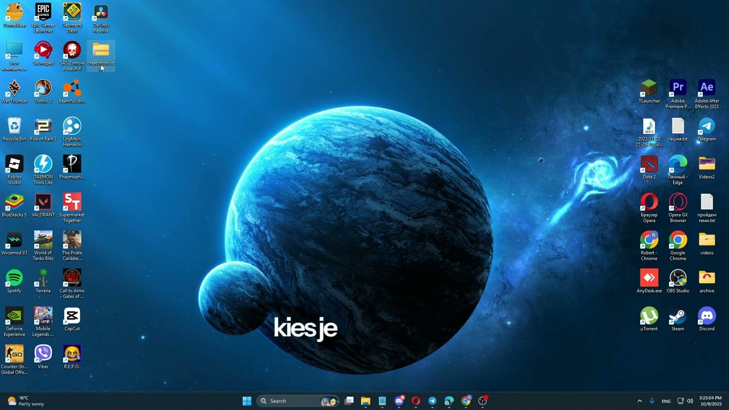Open TLauncher Minecraft shortcut
729x410 pixels.
[649, 92]
